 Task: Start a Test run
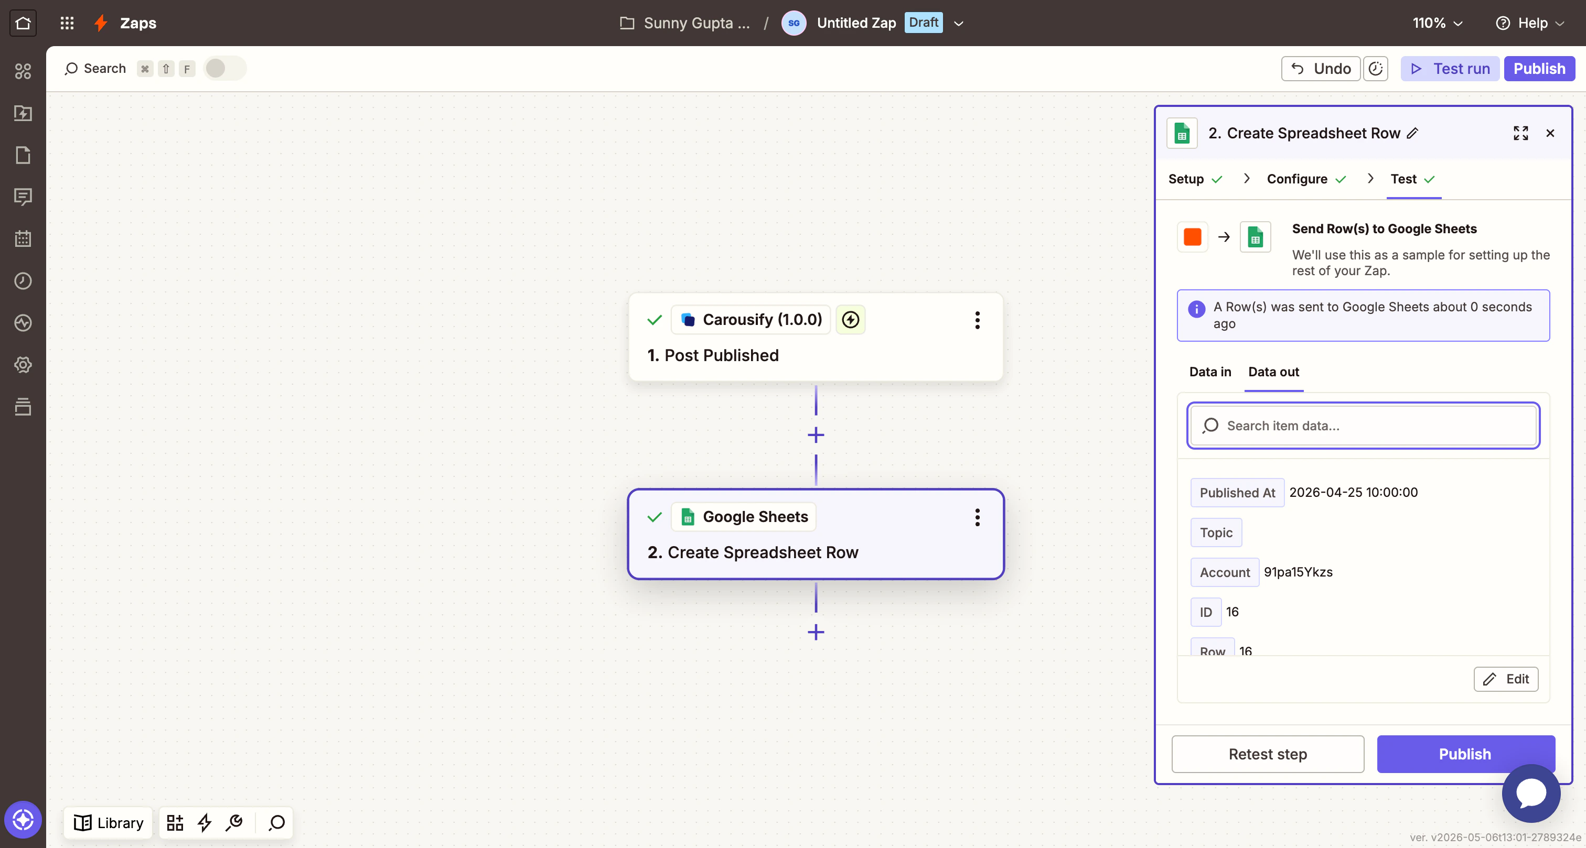pyautogui.click(x=1450, y=68)
